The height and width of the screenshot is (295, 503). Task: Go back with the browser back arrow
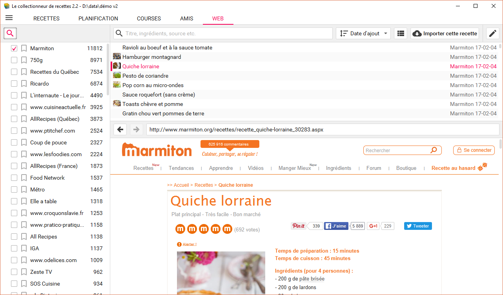[120, 129]
